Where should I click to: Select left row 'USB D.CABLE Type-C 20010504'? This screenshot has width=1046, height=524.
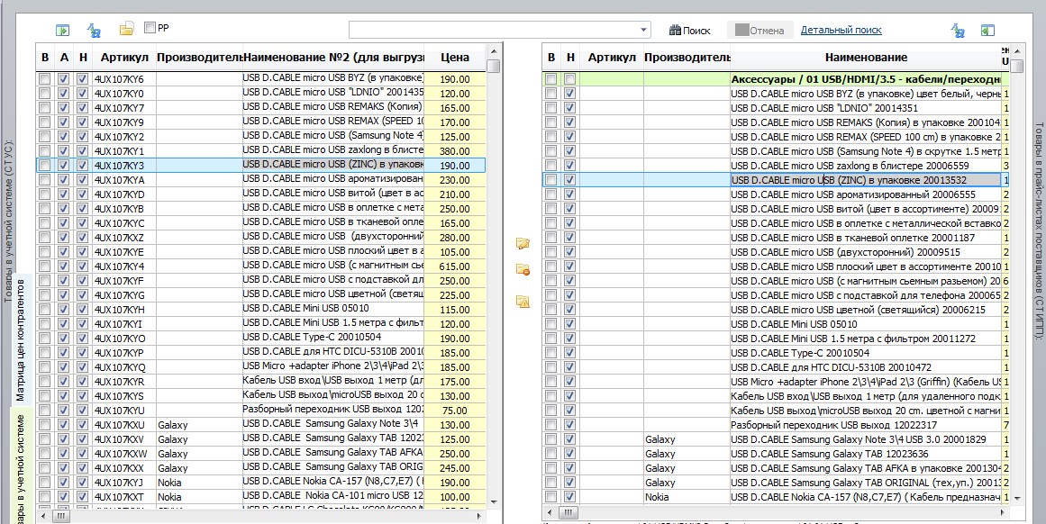coord(333,339)
